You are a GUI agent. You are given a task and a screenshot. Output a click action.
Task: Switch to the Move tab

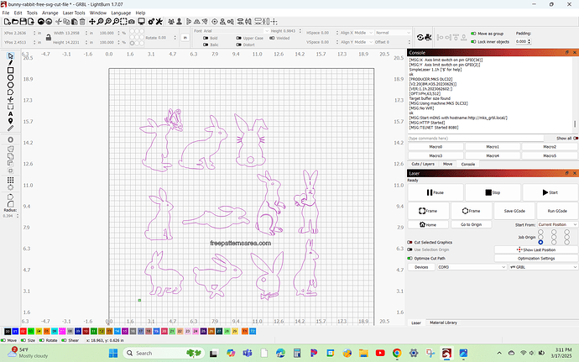[x=447, y=164]
